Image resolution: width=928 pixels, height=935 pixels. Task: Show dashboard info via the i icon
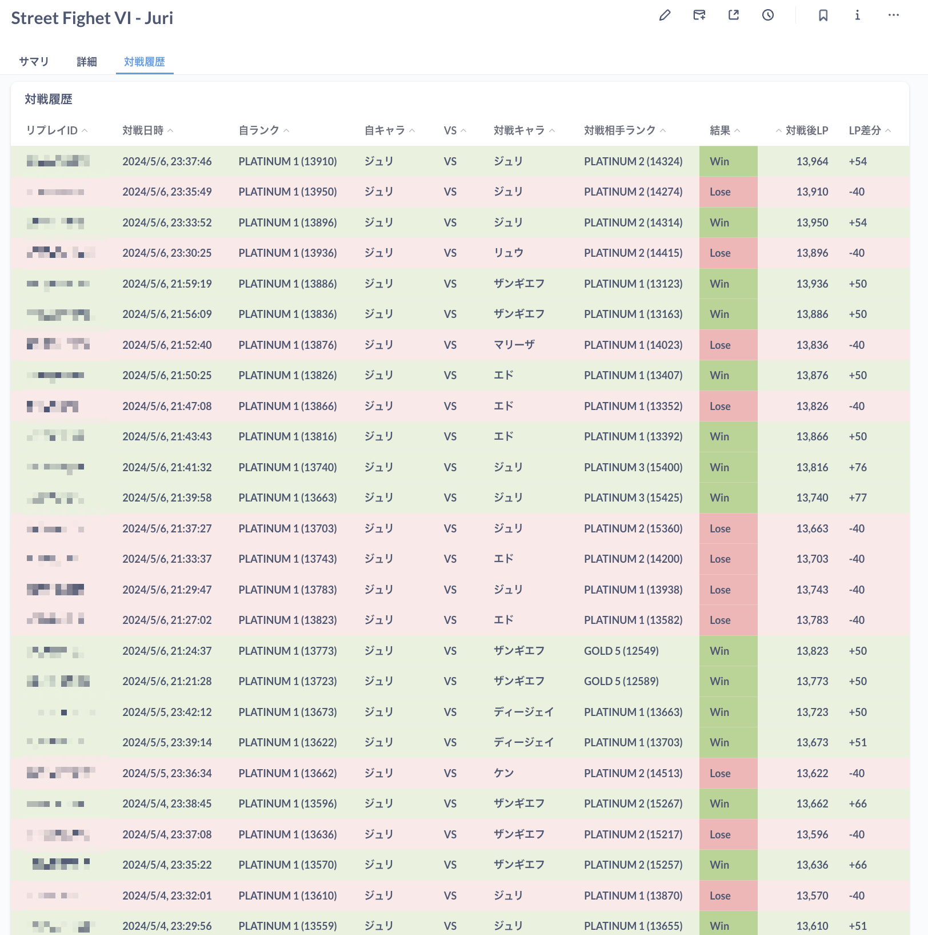[857, 15]
